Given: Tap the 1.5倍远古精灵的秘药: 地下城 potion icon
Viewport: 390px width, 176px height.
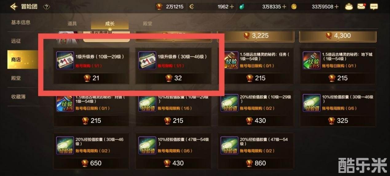Looking at the screenshot, I should [312, 60].
